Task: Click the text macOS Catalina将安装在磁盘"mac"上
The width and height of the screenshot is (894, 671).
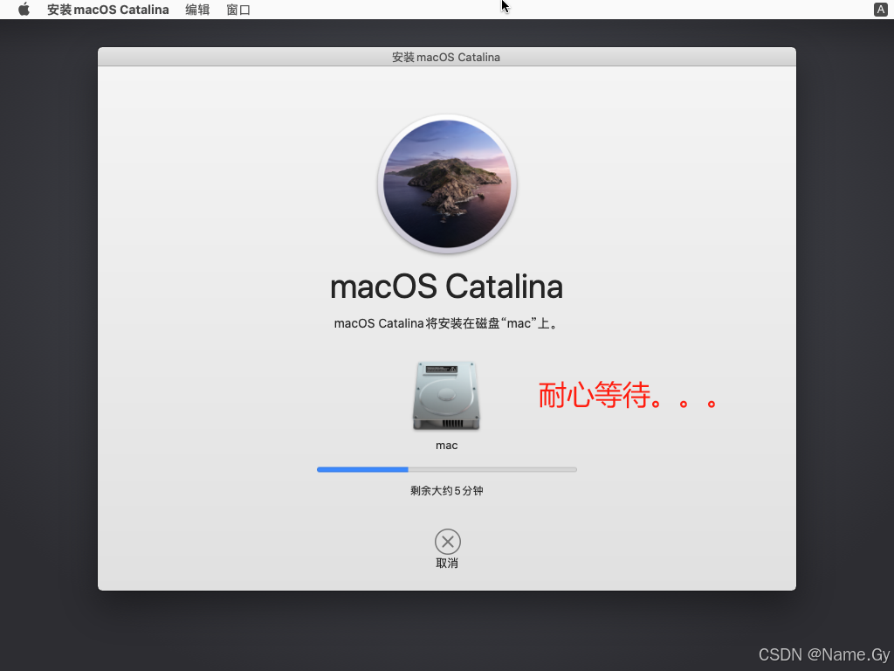Action: [446, 323]
